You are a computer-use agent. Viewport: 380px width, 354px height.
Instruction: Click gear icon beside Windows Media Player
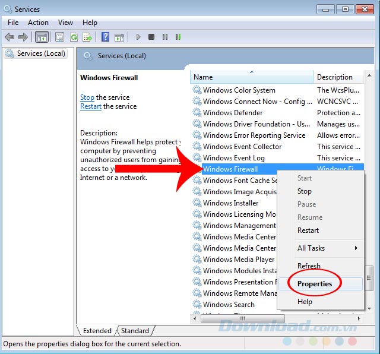(x=197, y=259)
